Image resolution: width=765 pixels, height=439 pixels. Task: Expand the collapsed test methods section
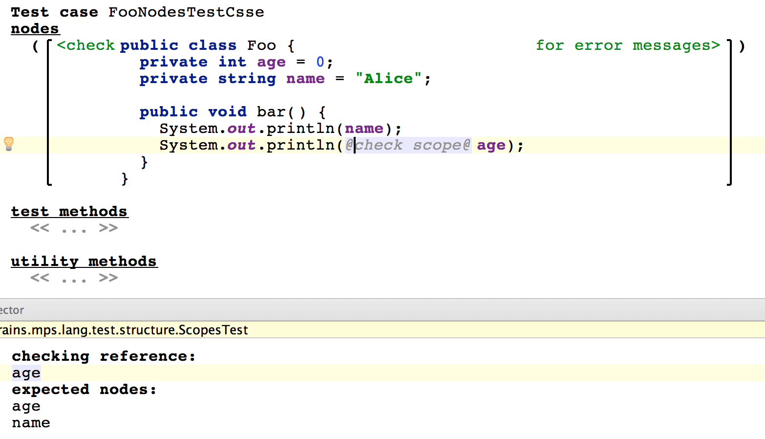tap(74, 228)
